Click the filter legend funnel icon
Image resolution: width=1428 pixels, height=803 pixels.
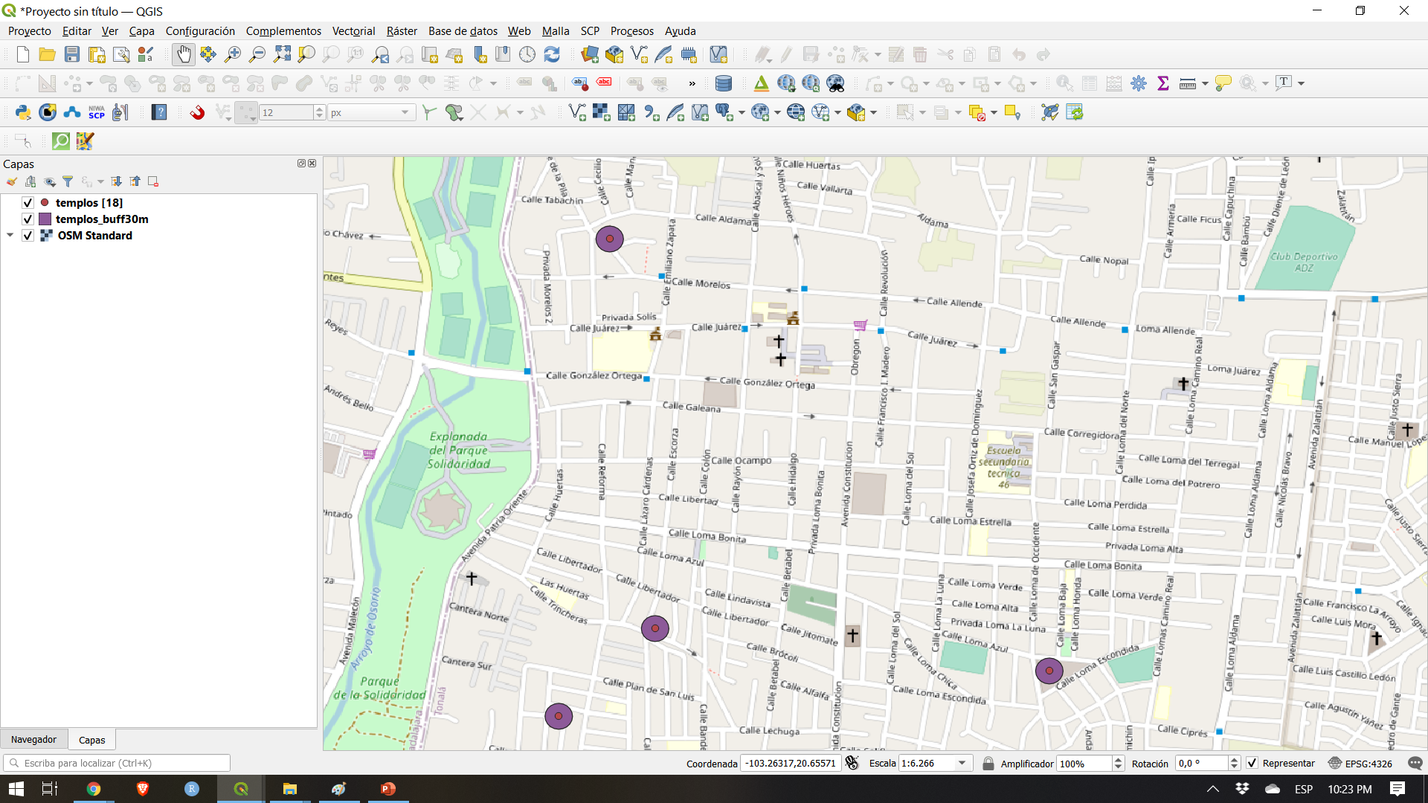(68, 181)
